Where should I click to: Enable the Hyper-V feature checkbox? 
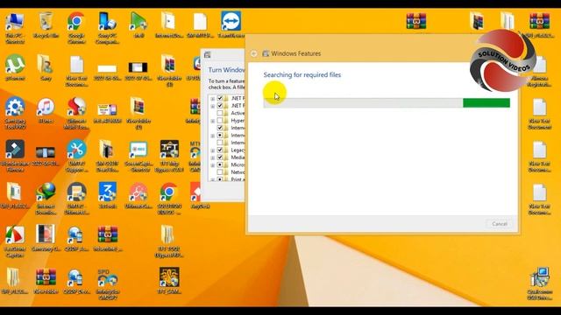click(220, 121)
